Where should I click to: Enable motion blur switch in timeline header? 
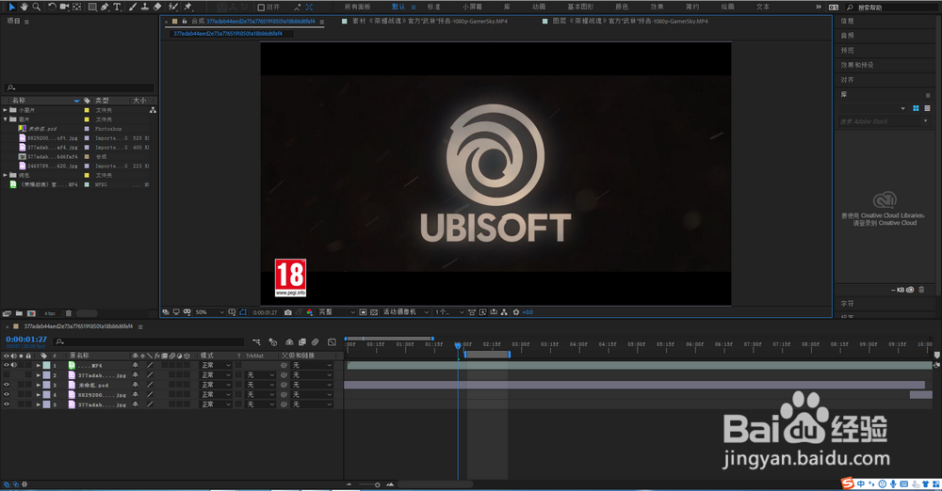tap(315, 342)
